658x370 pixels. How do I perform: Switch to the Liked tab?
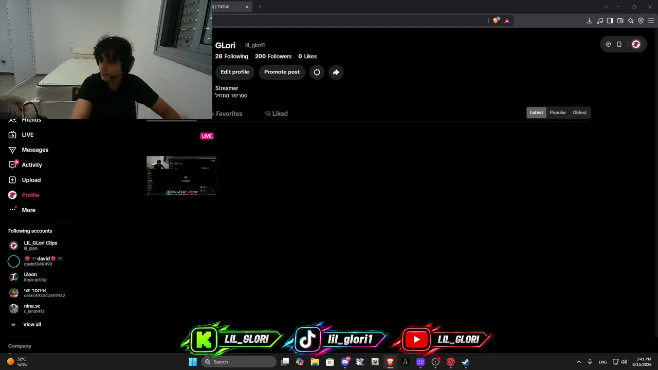276,114
